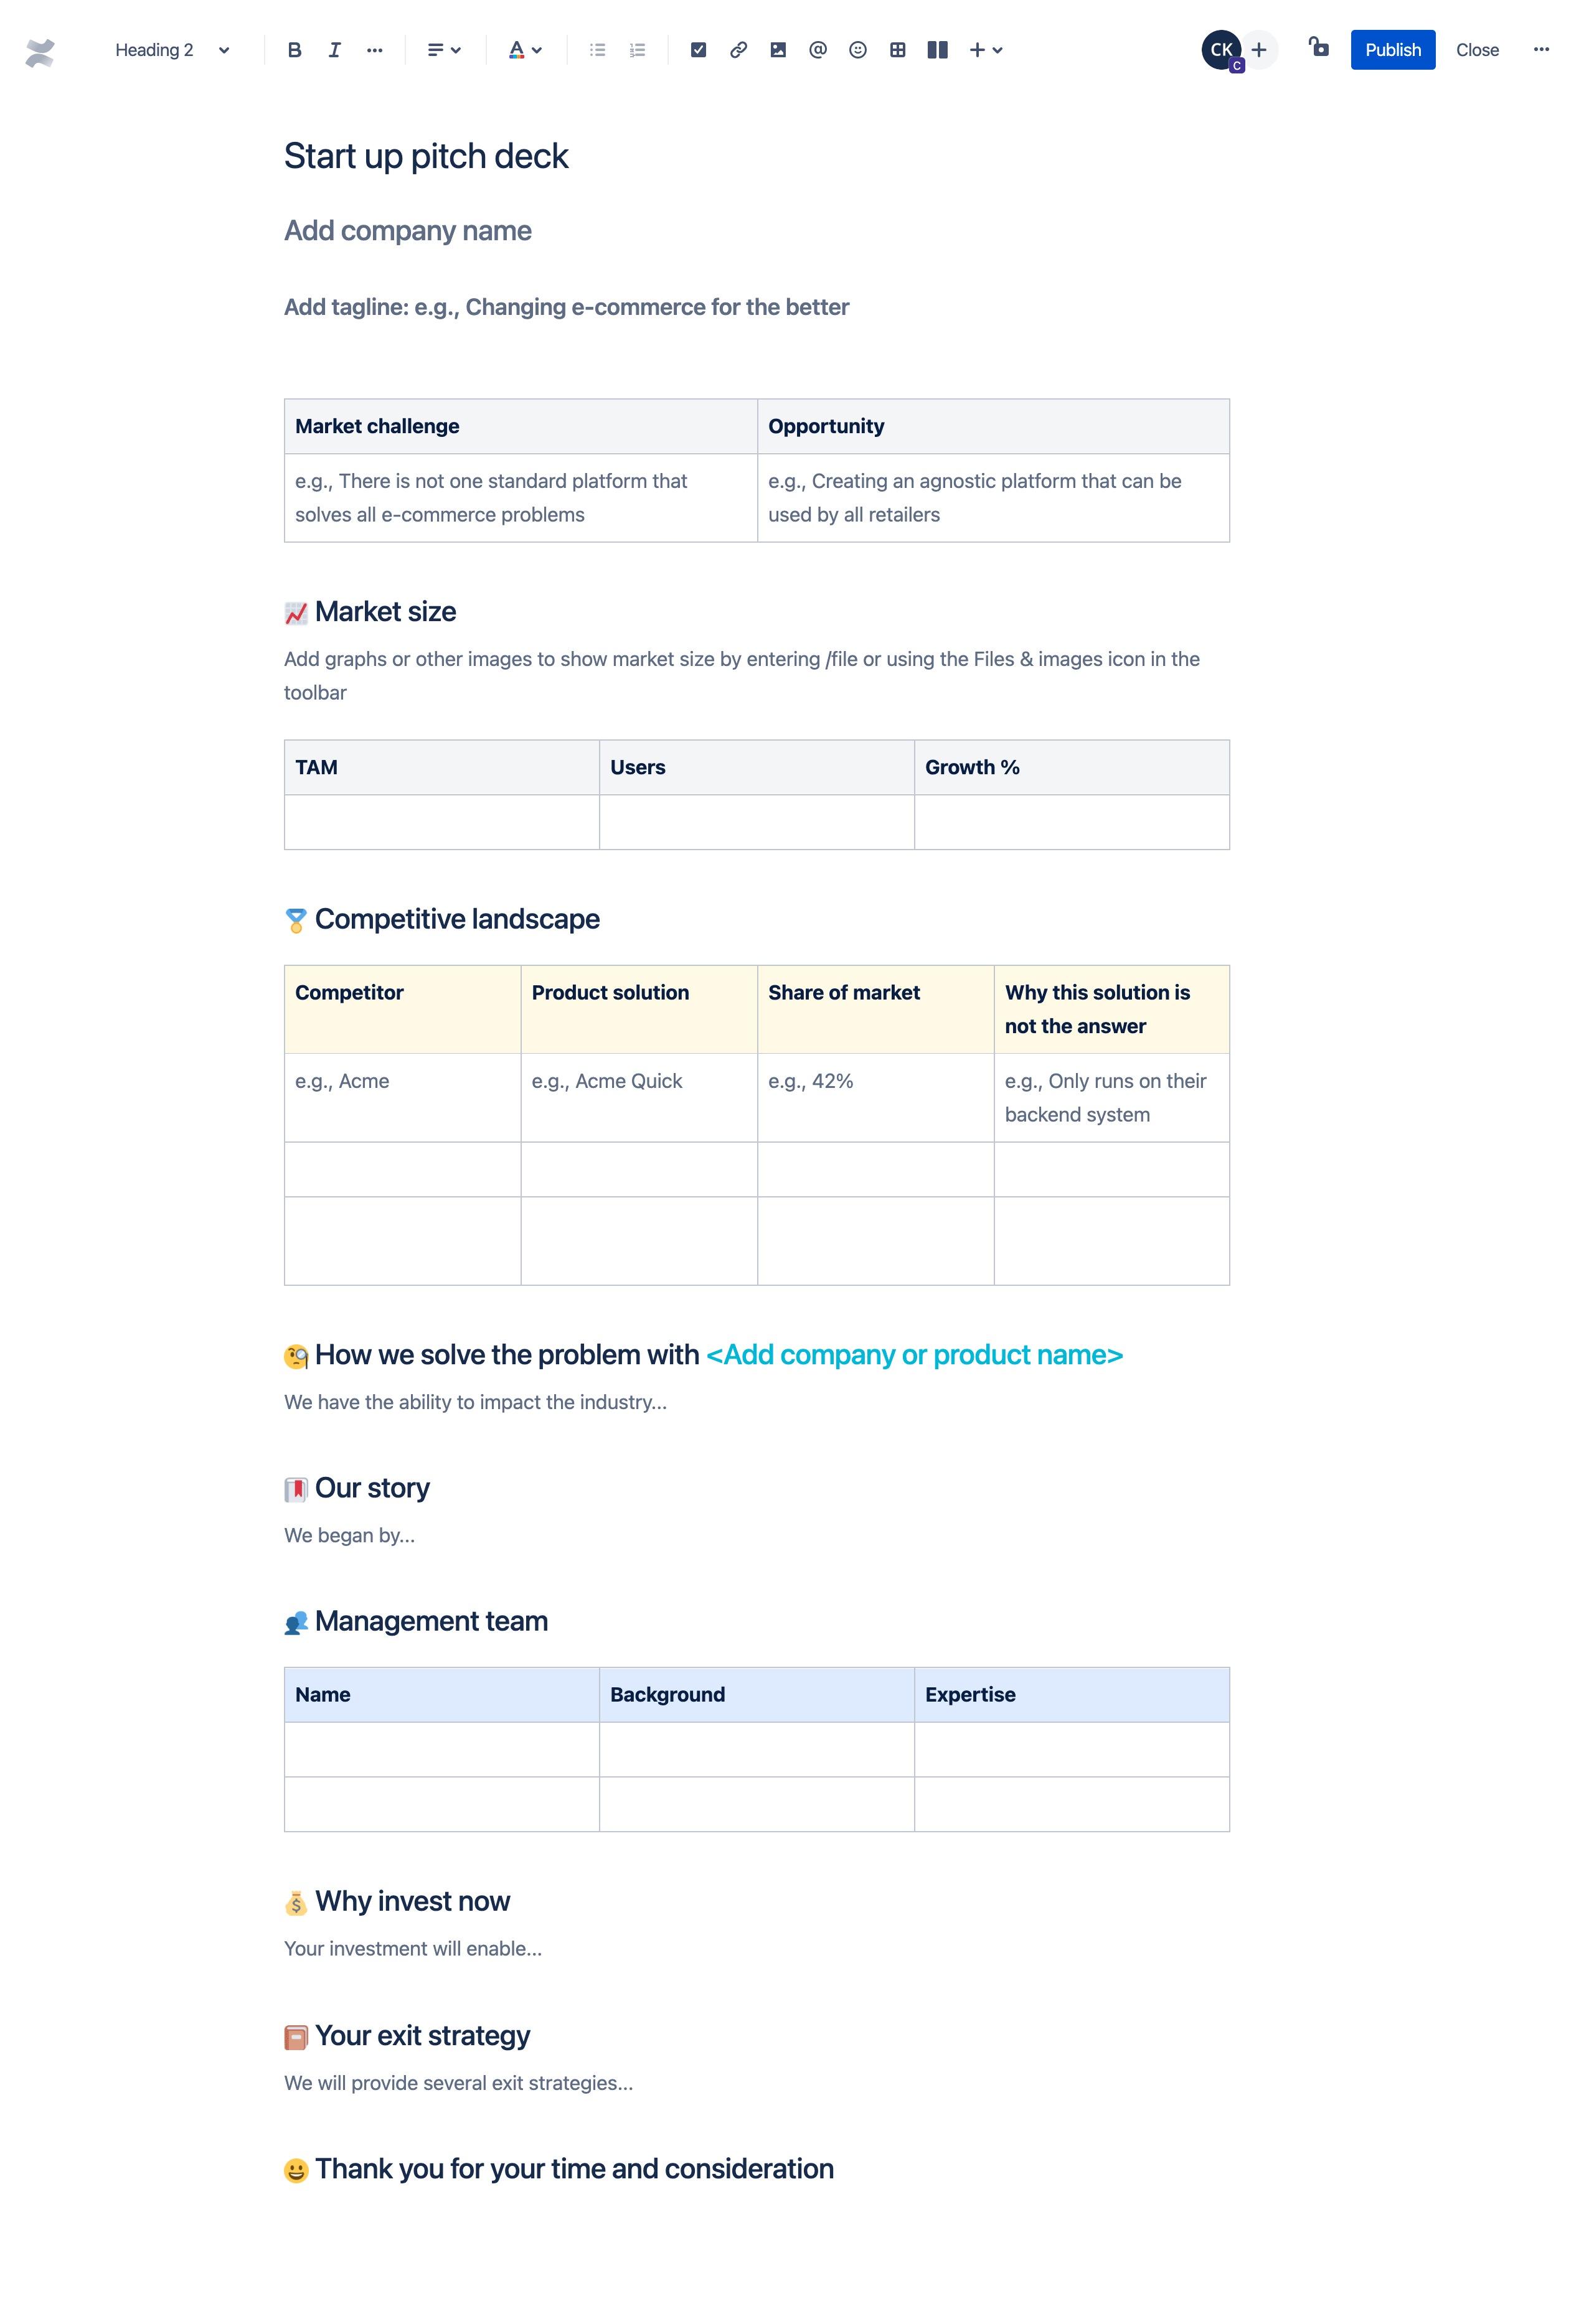Click the Publish button

(x=1392, y=49)
